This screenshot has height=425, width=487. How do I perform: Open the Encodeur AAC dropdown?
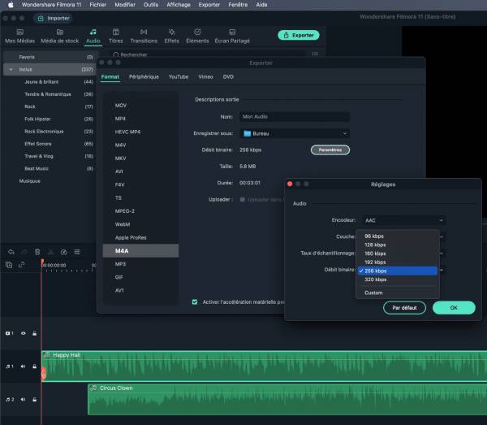pyautogui.click(x=404, y=220)
